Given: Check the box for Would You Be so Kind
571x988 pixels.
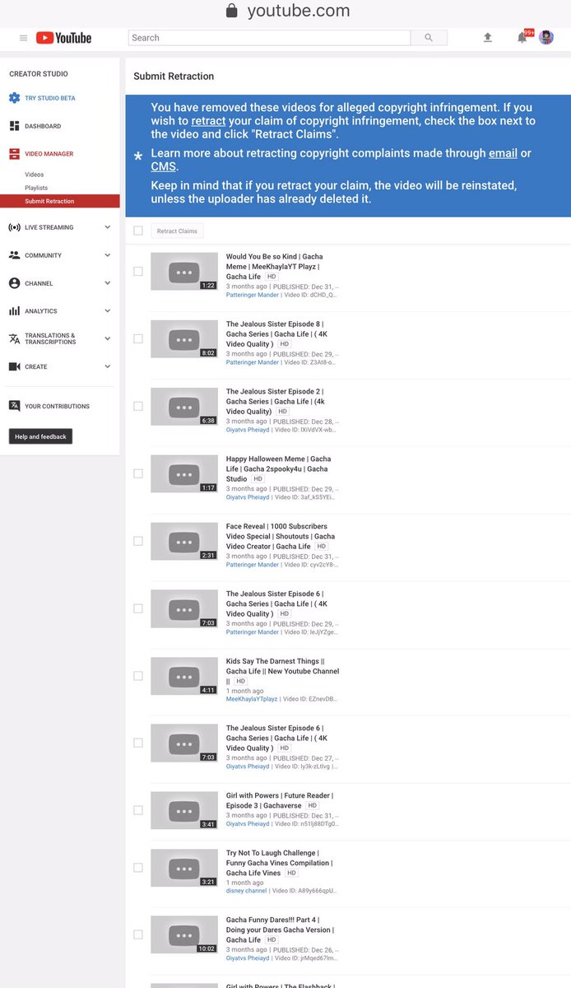Looking at the screenshot, I should (138, 271).
